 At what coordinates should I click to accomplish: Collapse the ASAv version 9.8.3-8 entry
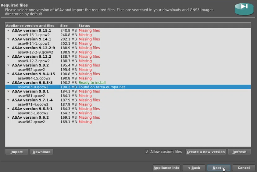pos(8,83)
